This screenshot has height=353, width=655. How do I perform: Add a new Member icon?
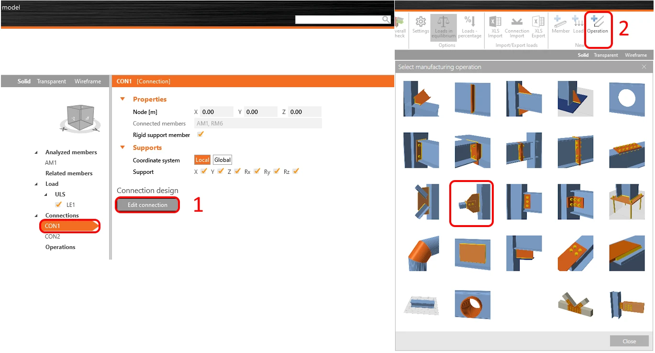tap(560, 25)
